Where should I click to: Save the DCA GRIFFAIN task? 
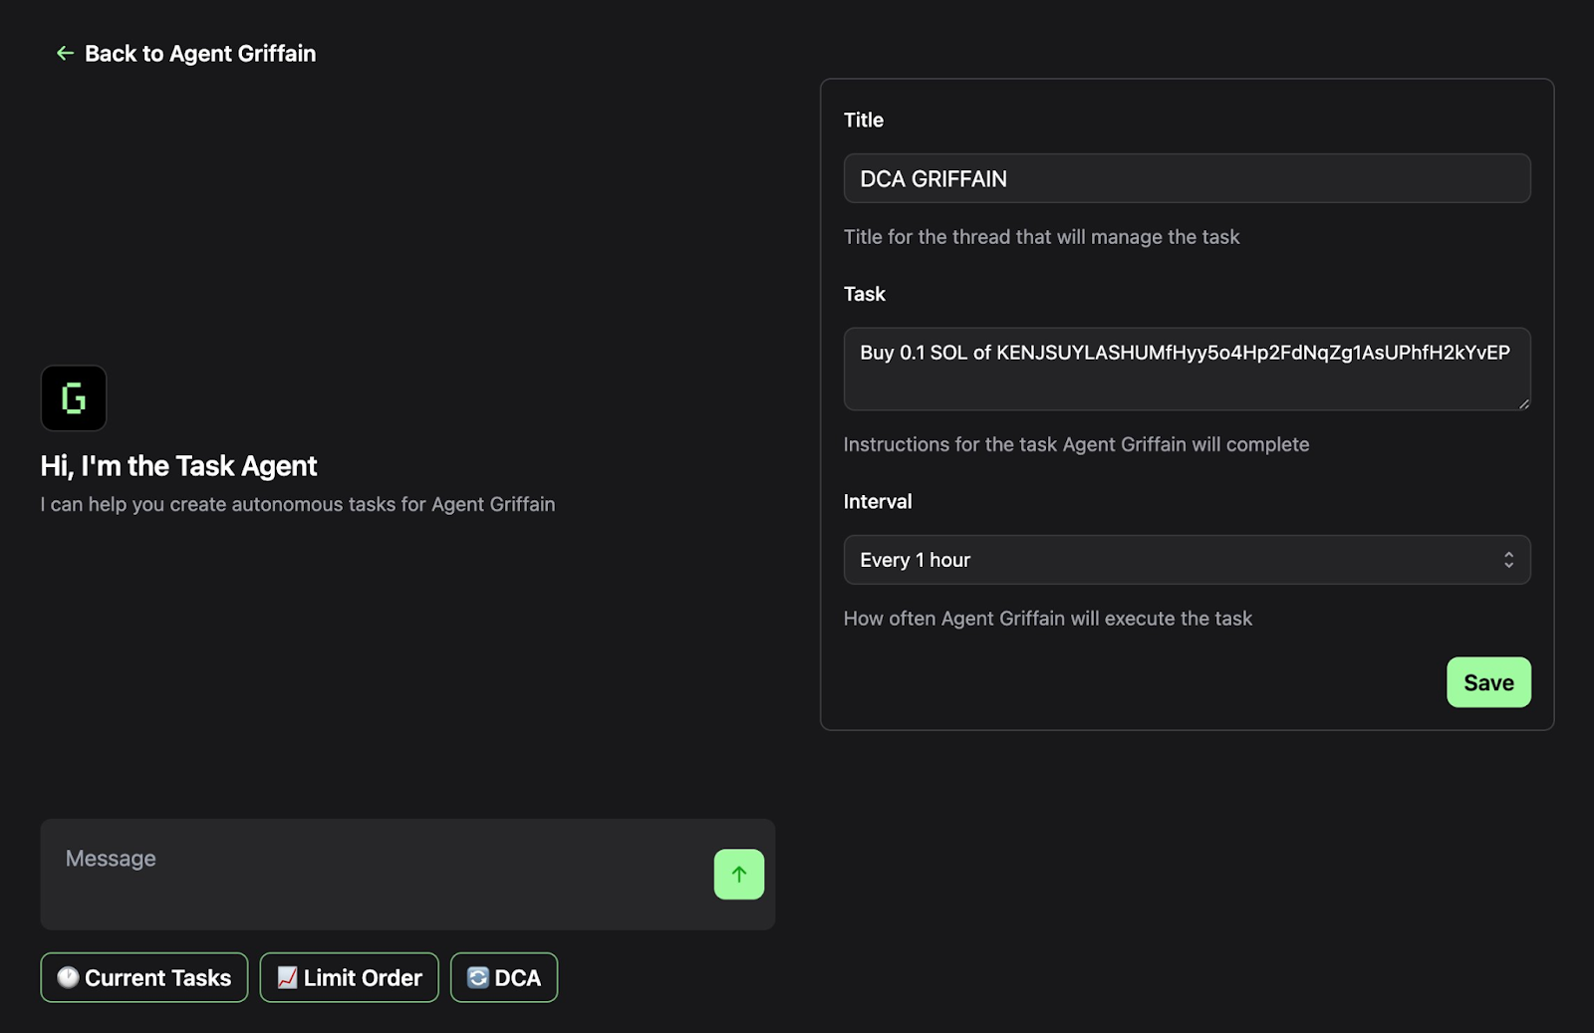click(x=1488, y=682)
